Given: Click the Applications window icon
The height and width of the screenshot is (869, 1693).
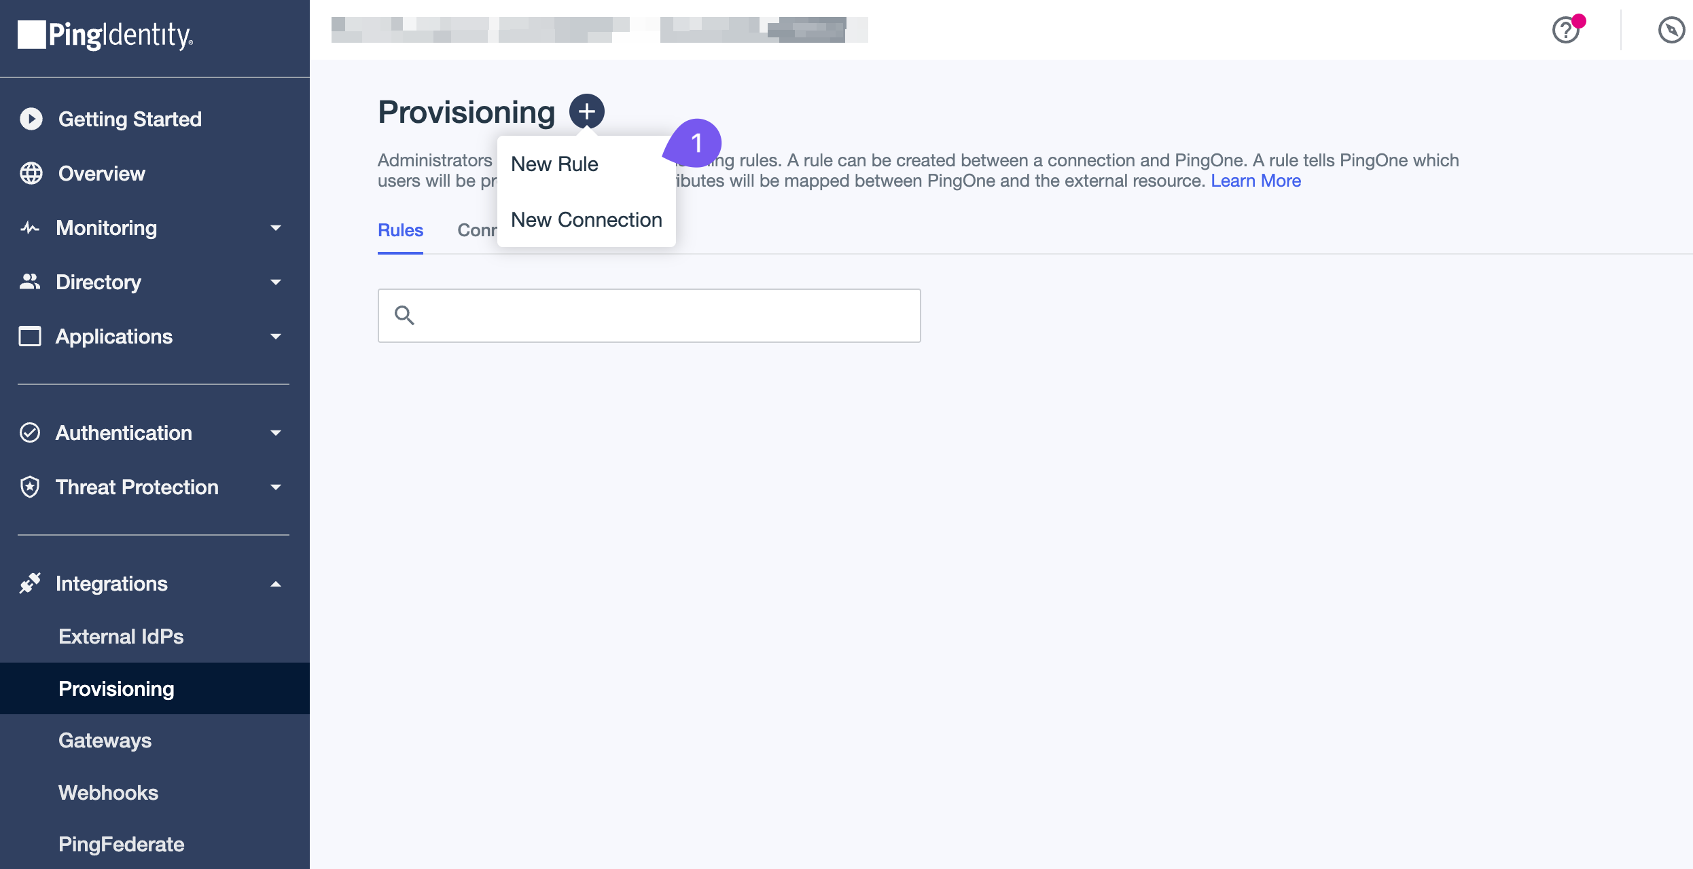Looking at the screenshot, I should coord(30,336).
